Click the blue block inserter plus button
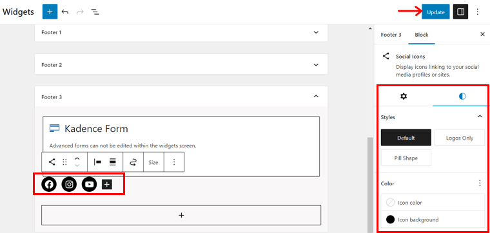This screenshot has height=233, width=490. pos(50,12)
